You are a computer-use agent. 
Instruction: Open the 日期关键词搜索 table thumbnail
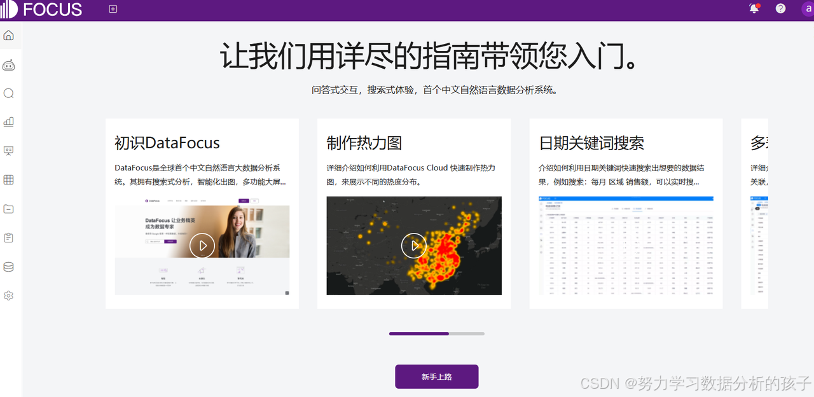coord(626,246)
